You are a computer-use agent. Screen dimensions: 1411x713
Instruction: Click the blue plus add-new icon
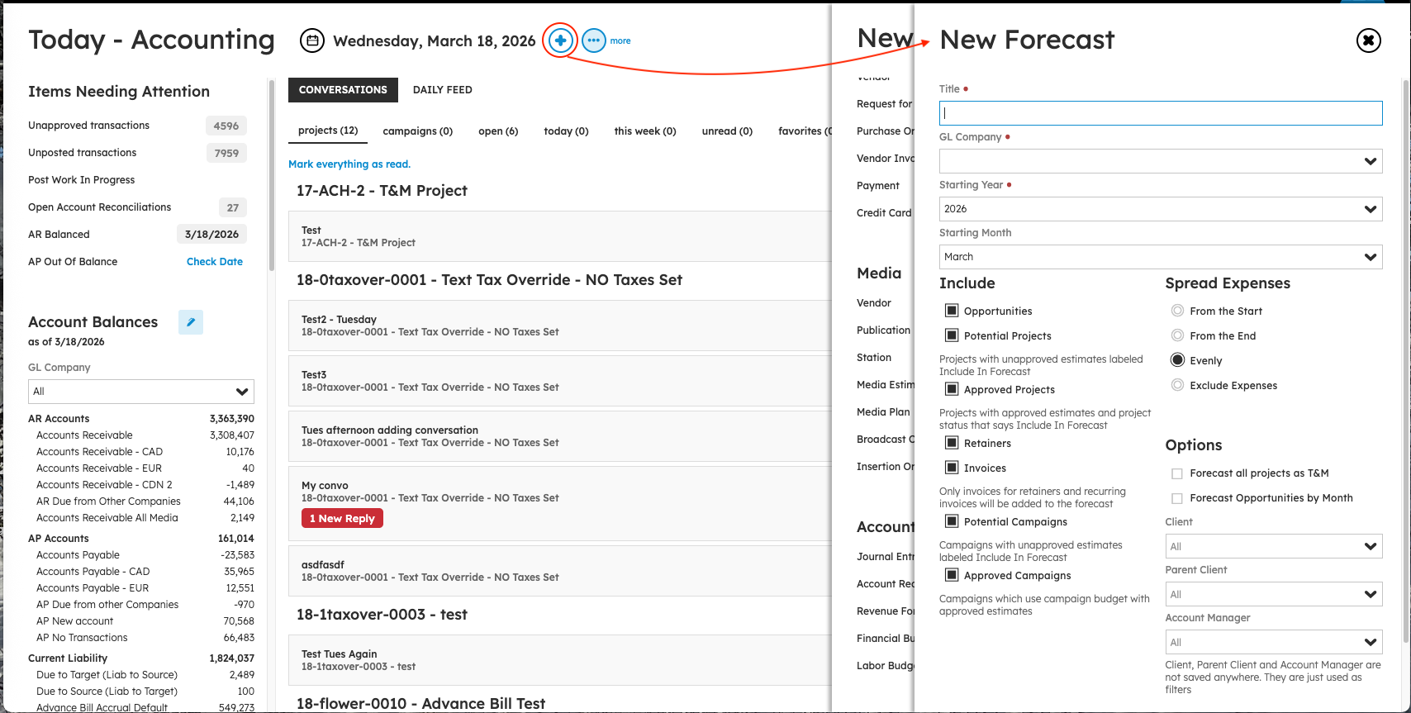pyautogui.click(x=560, y=40)
